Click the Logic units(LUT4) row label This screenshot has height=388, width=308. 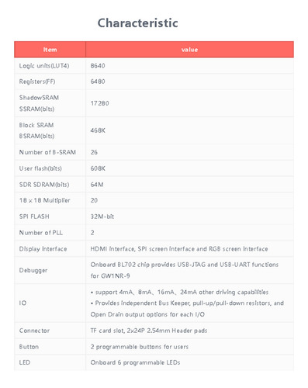[x=44, y=66]
